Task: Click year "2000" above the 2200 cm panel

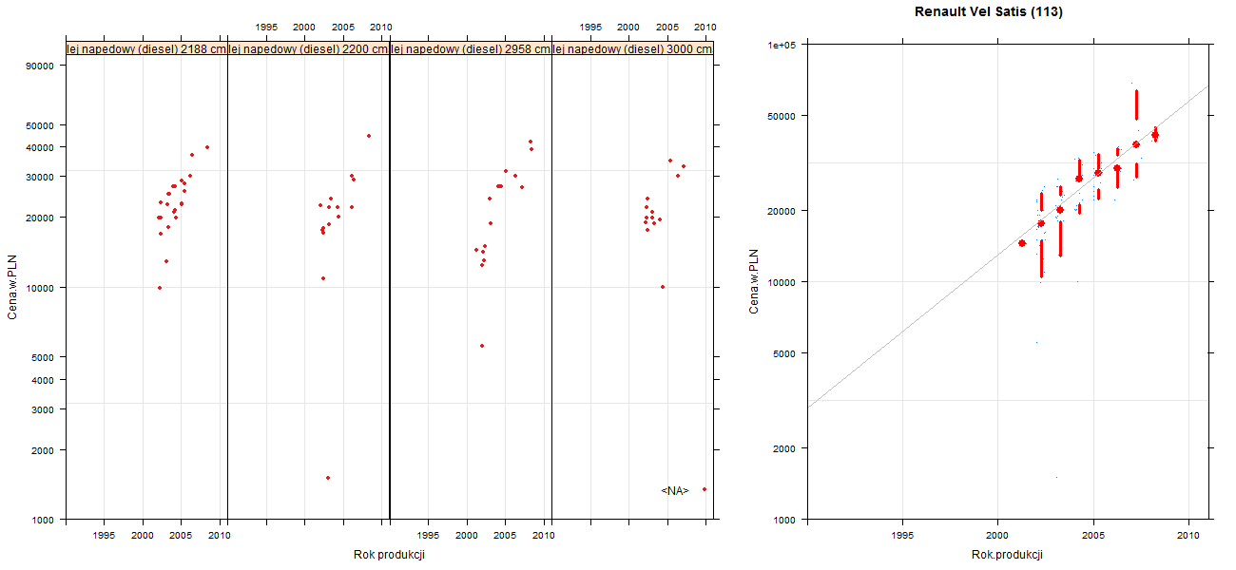Action: click(x=305, y=27)
